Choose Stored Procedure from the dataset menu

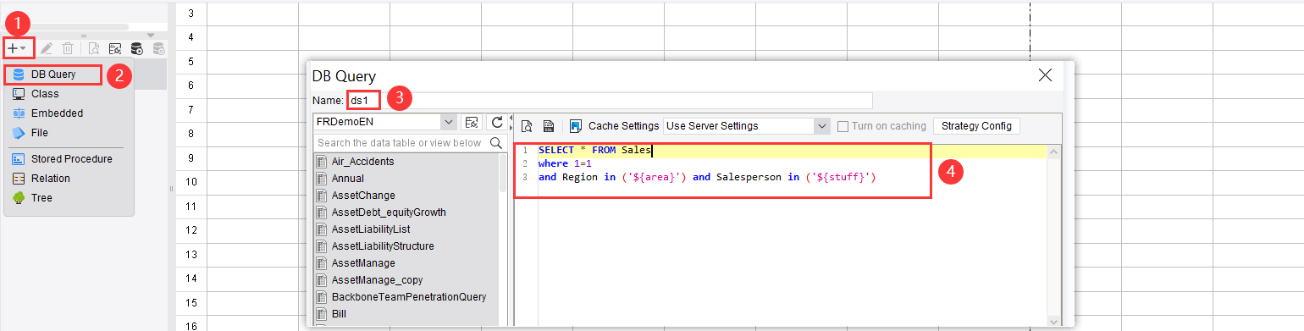(x=71, y=159)
